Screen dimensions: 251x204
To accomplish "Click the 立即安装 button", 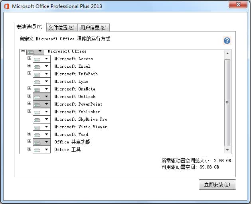I will point(217,184).
